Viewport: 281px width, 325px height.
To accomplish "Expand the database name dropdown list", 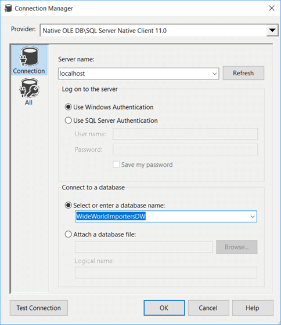I will [x=253, y=217].
